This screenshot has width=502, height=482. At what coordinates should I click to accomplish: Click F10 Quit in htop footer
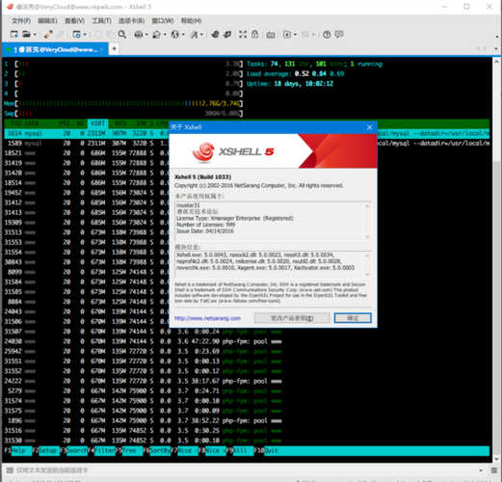[267, 451]
